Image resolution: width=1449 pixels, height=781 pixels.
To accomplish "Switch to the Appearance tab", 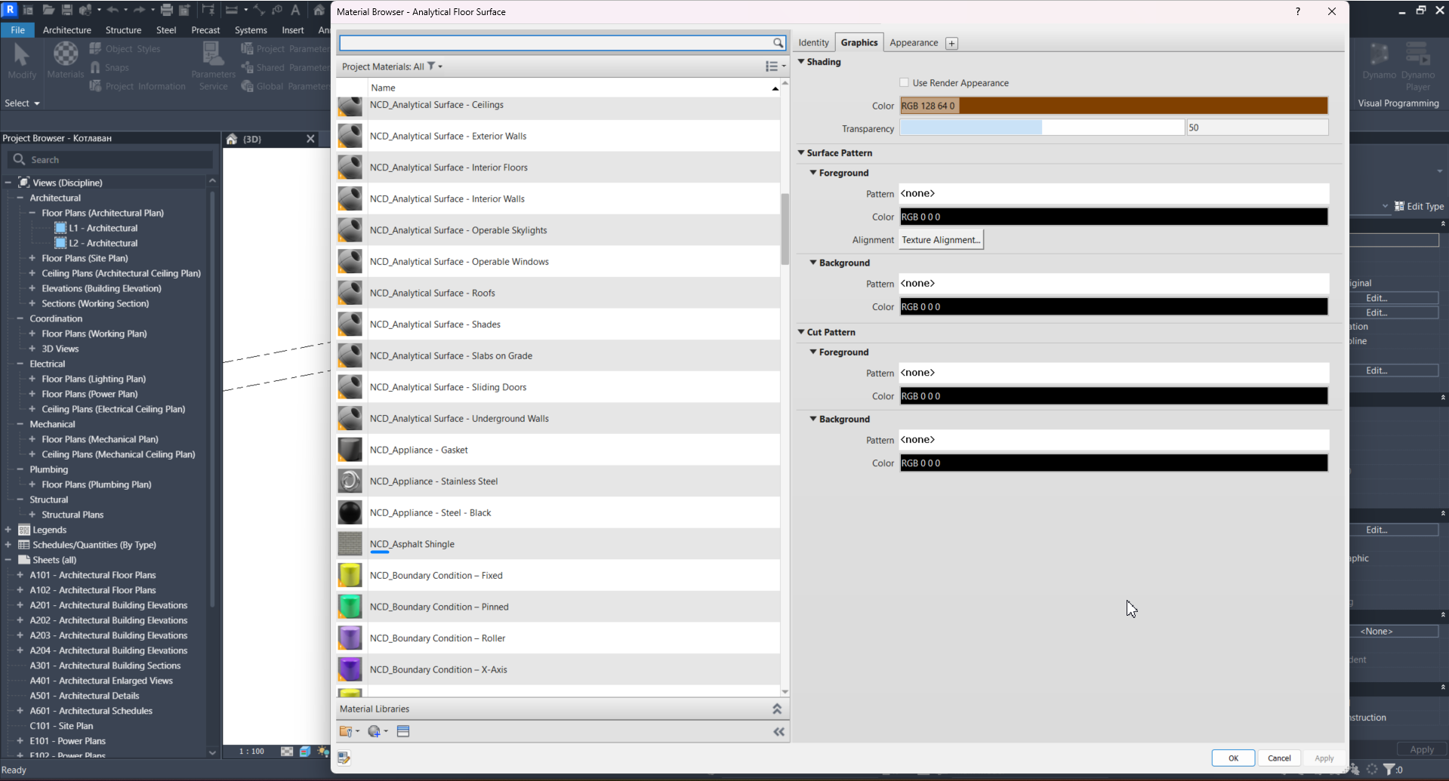I will [913, 43].
